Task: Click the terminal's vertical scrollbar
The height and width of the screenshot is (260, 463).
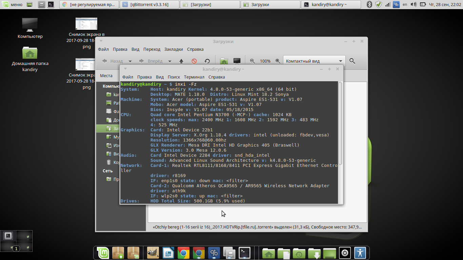Action: click(x=340, y=124)
